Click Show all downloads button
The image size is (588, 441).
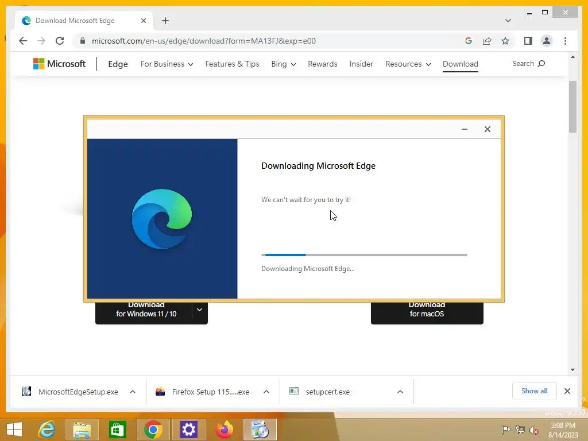click(535, 391)
